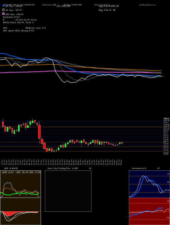Open the red-background RSI chart panel
This screenshot has height=225, width=170.
point(149,211)
